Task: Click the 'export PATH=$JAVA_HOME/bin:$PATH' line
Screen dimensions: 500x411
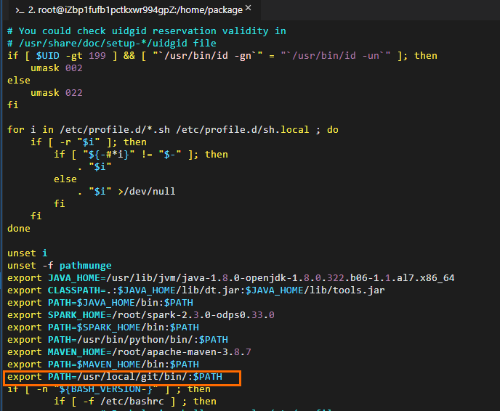Action: click(x=100, y=303)
